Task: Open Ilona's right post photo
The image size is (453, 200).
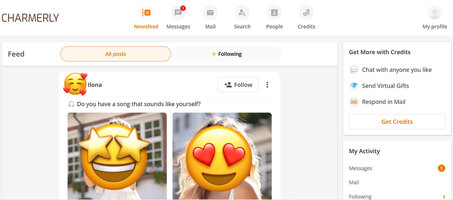Action: pyautogui.click(x=222, y=155)
